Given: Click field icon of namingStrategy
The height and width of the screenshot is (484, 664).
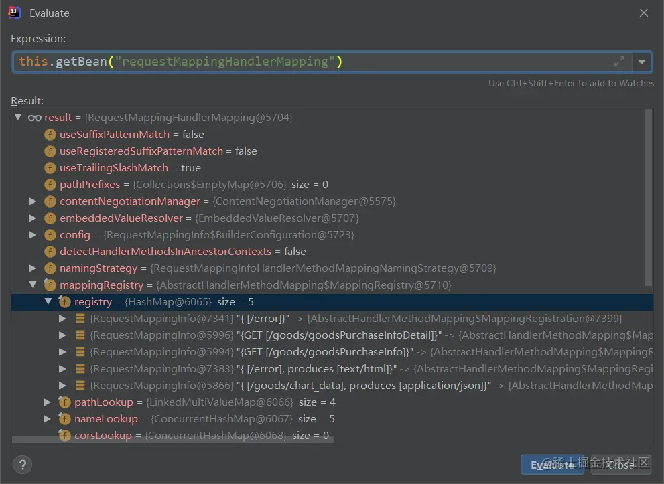Looking at the screenshot, I should click(50, 268).
